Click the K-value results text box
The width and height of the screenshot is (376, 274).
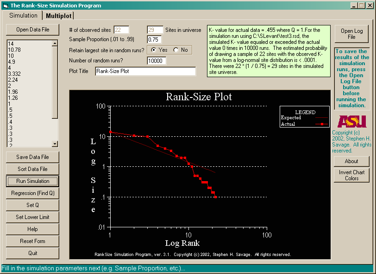tap(269, 51)
